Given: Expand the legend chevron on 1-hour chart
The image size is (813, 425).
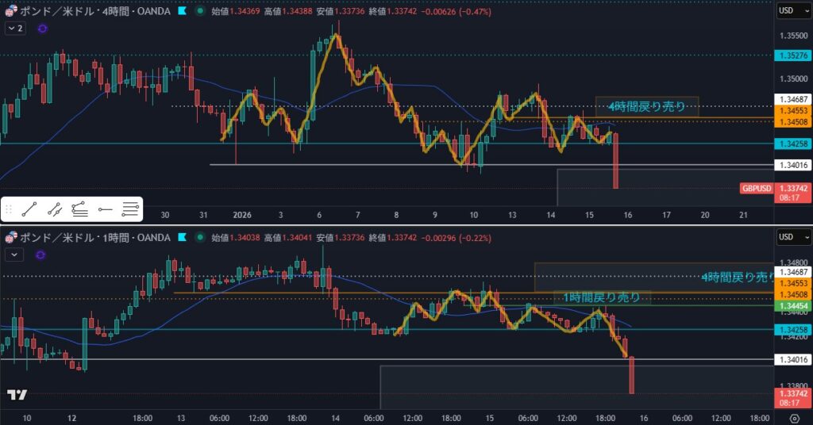Looking at the screenshot, I should pyautogui.click(x=15, y=254).
